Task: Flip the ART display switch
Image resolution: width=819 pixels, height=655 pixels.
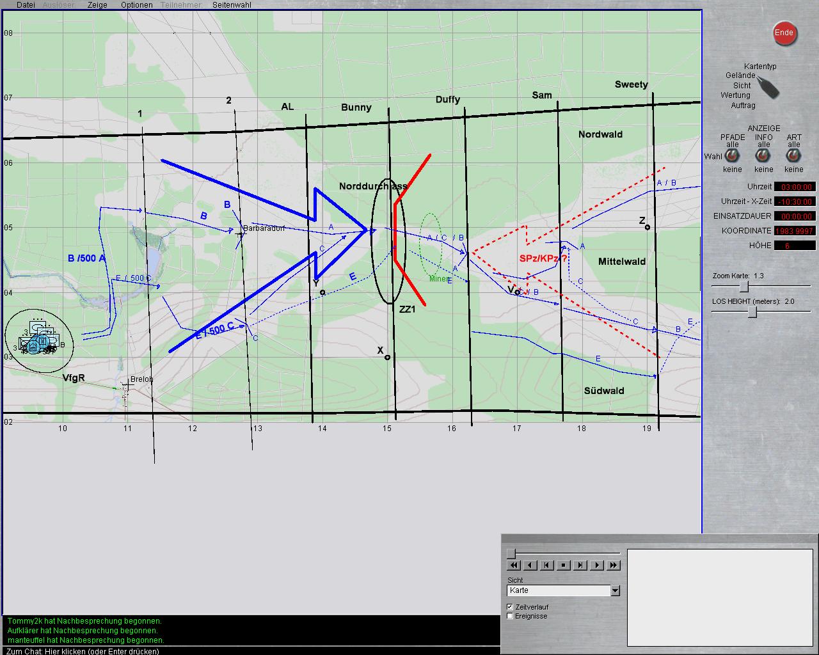Action: 793,157
